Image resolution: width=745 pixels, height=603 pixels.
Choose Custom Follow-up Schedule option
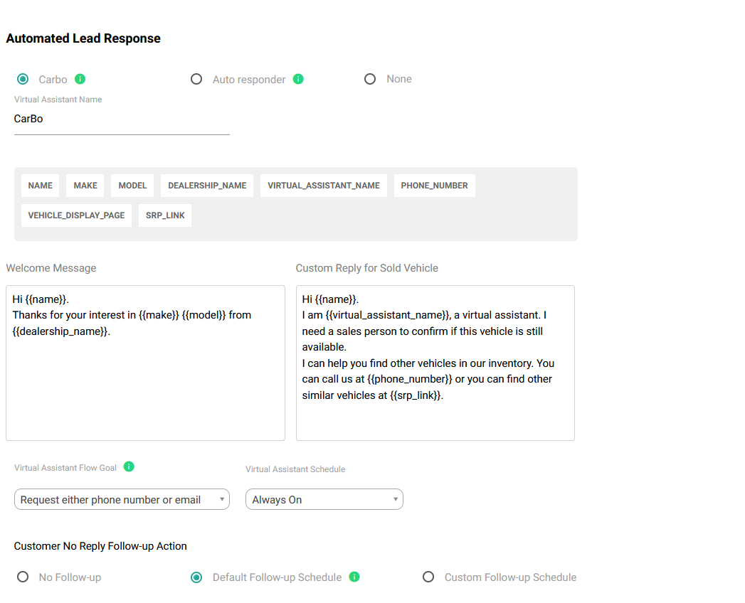tap(428, 577)
